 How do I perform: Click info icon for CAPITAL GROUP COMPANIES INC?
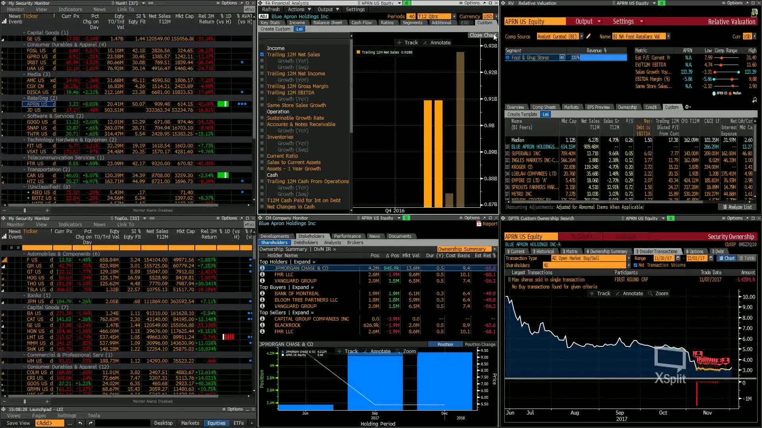pos(262,319)
